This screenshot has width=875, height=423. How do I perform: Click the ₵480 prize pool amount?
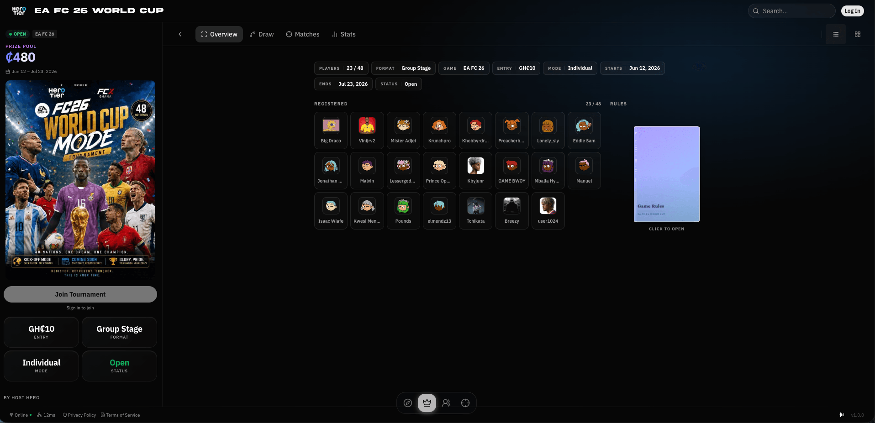point(21,57)
